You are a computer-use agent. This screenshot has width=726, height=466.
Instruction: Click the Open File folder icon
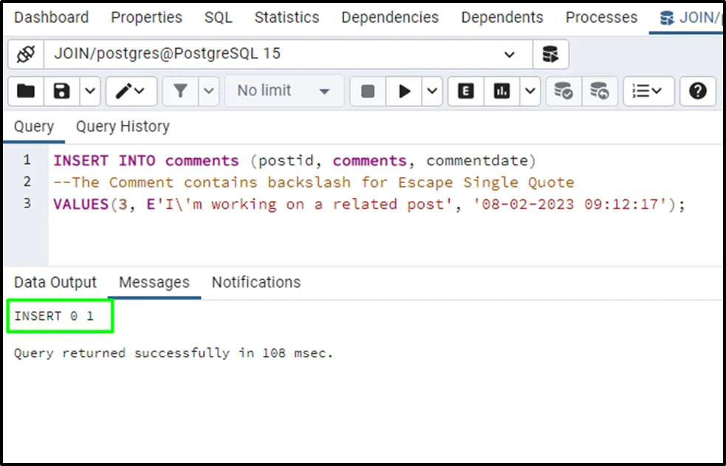pos(26,91)
